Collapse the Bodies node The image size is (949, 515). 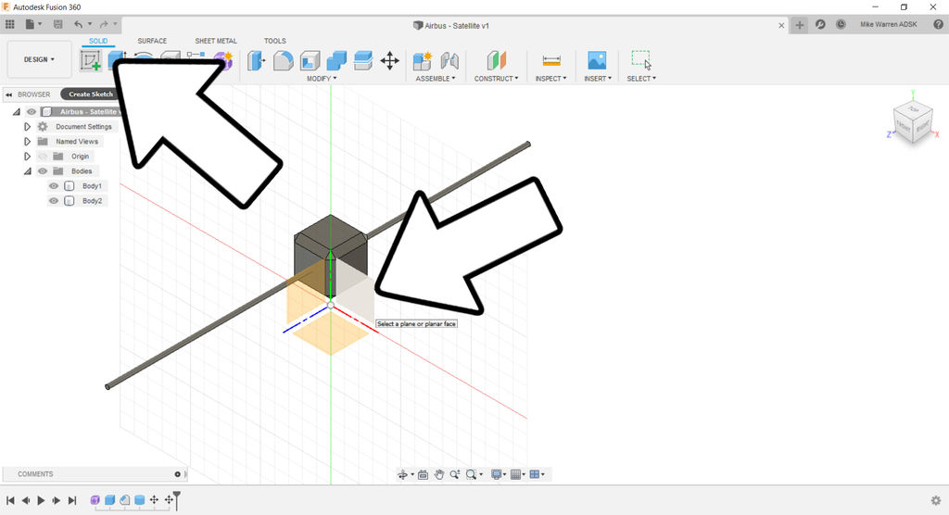click(27, 171)
